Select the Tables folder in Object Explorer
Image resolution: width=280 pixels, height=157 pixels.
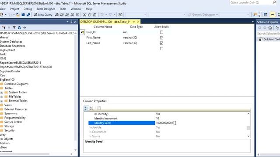pos(8,88)
